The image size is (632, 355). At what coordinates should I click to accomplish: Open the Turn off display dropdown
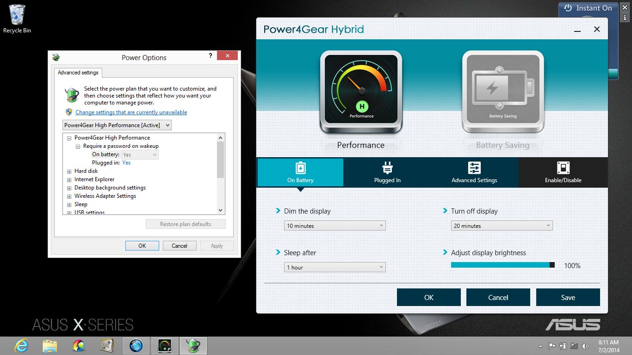point(502,226)
